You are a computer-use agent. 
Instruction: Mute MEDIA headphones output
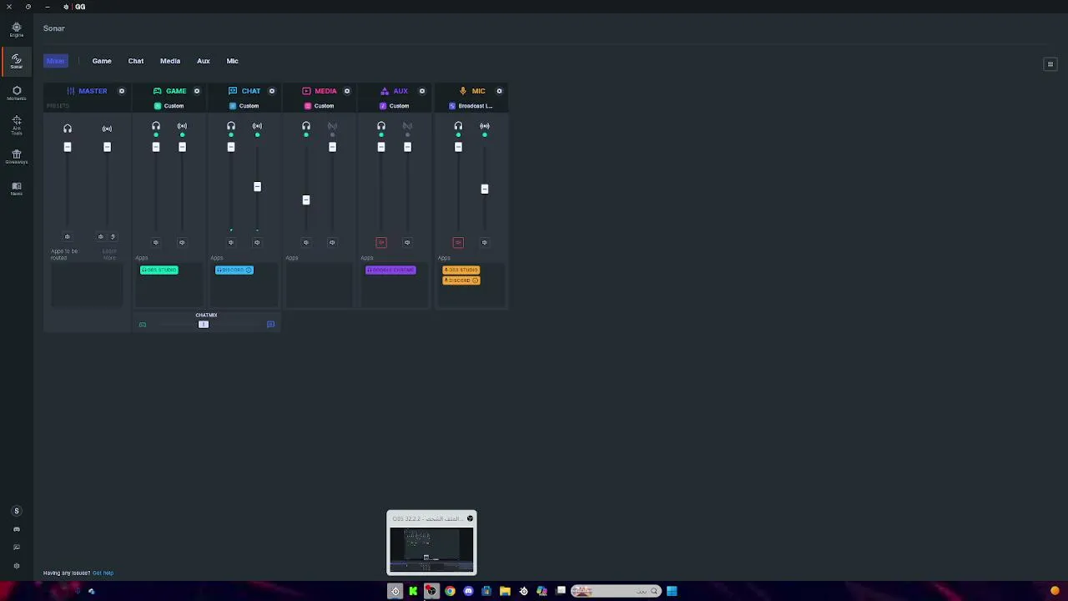[306, 243]
